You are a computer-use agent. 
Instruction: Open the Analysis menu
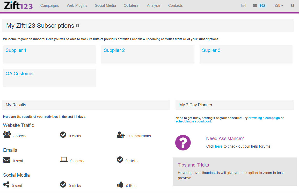point(154,5)
